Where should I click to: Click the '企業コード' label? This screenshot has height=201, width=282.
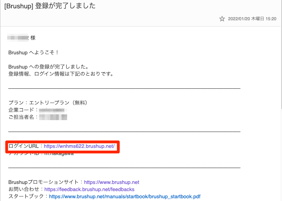pyautogui.click(x=21, y=110)
